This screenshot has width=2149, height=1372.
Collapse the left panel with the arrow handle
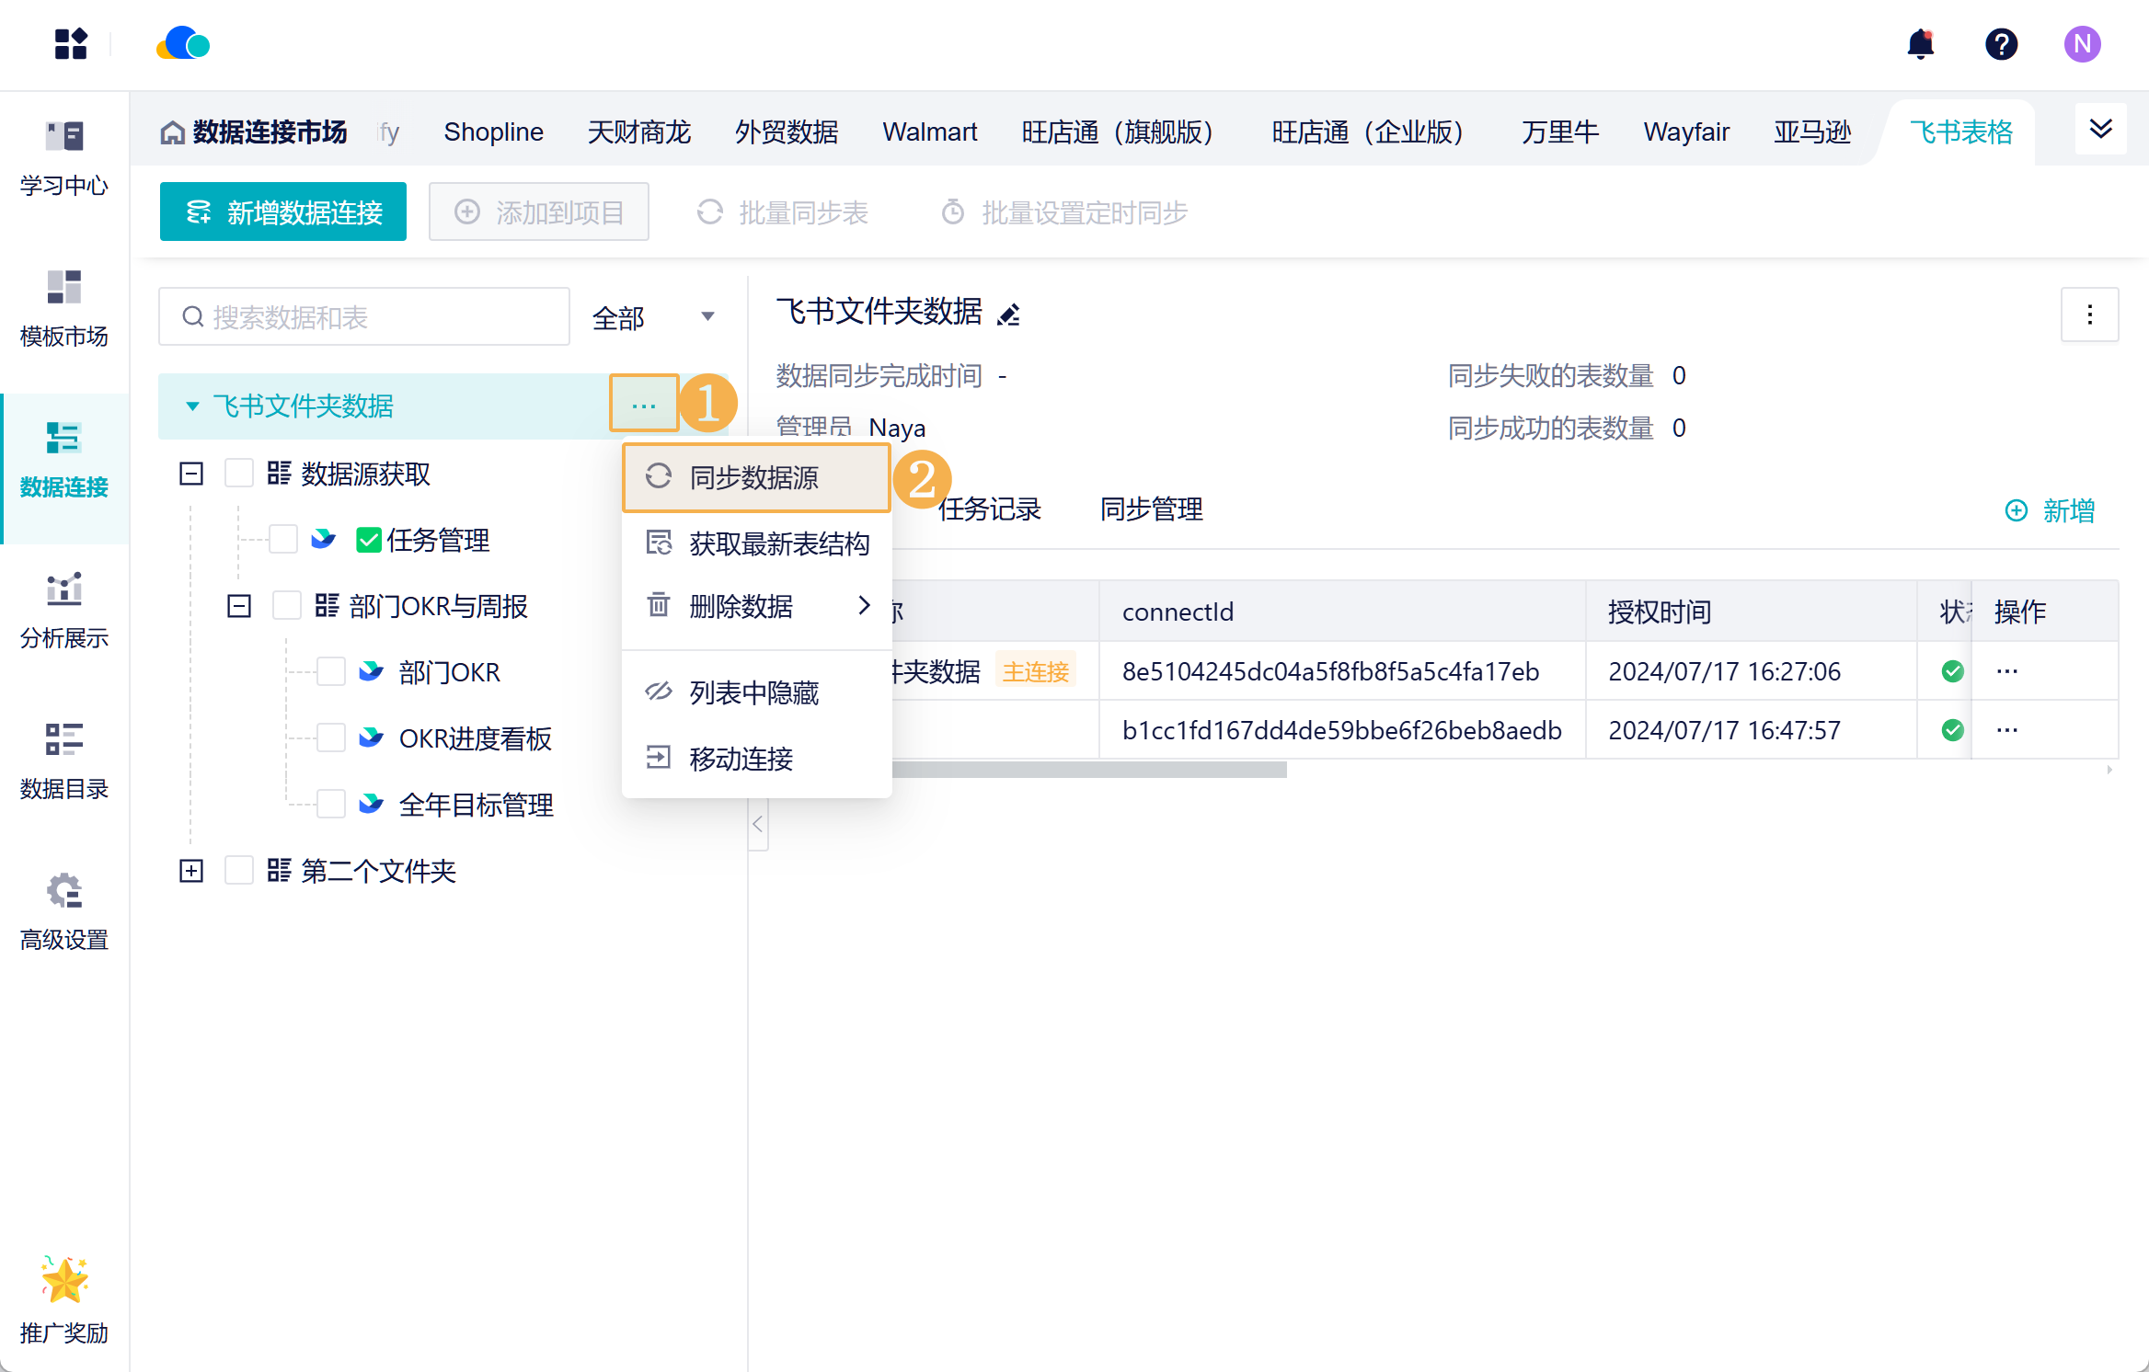click(x=758, y=823)
